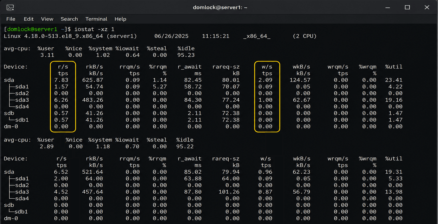Open the Edit menu

(29, 19)
